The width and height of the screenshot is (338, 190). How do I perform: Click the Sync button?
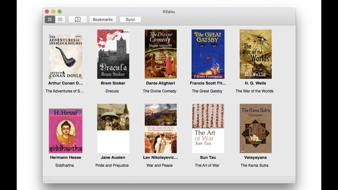click(131, 19)
